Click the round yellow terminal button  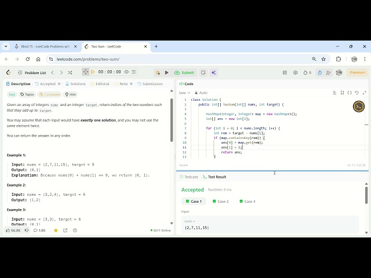[359, 107]
